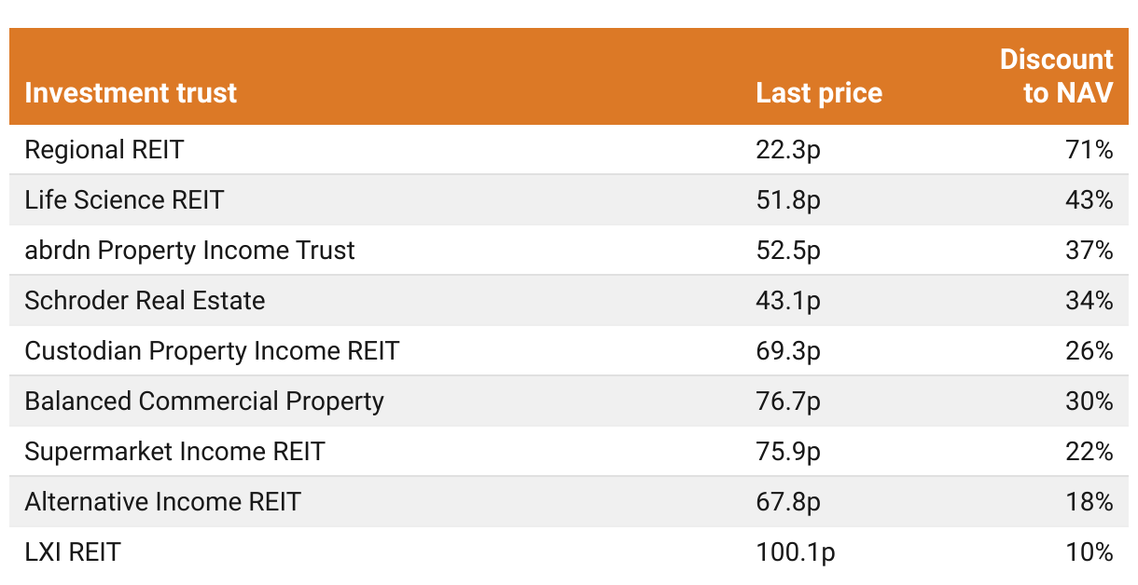Viewport: 1138px width, 585px height.
Task: Click the 18% discount to NAV value
Action: point(1089,502)
